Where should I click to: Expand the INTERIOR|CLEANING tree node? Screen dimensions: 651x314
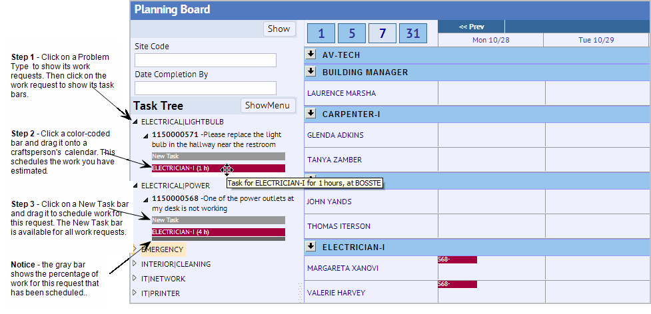[136, 264]
